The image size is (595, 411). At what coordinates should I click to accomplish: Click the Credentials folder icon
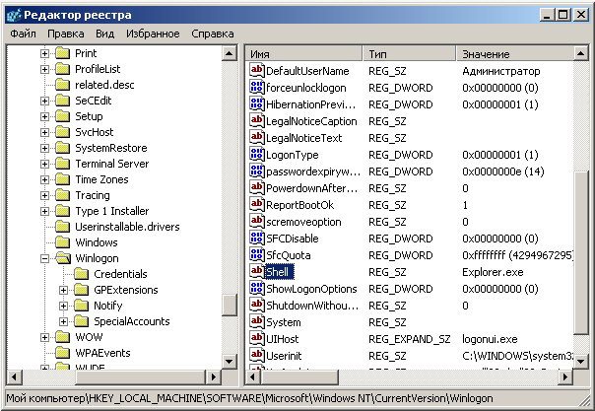[81, 274]
